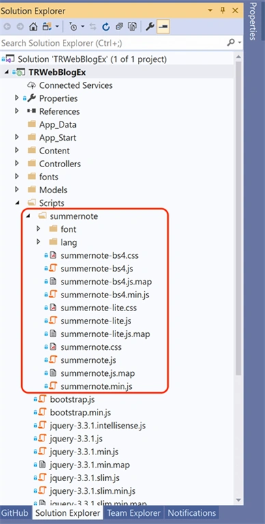Expand the Controllers folder arrow

coord(17,164)
